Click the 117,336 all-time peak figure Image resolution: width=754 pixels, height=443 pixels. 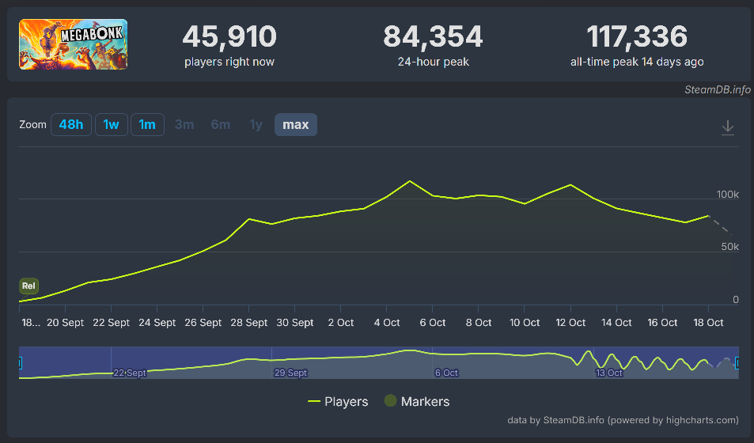click(x=637, y=36)
